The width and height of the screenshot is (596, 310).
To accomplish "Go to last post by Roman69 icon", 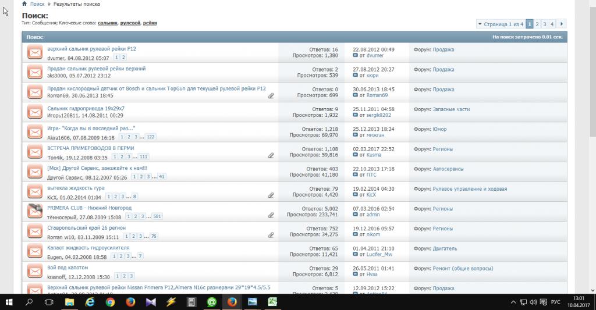I will click(356, 95).
